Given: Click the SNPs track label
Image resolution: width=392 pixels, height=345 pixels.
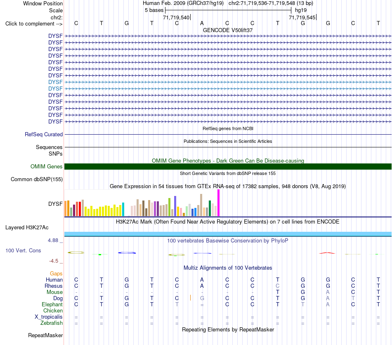Looking at the screenshot, I should pyautogui.click(x=56, y=154).
